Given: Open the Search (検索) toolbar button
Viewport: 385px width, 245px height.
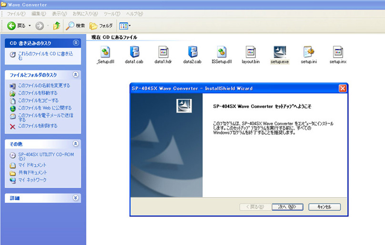Looking at the screenshot, I should [x=75, y=26].
